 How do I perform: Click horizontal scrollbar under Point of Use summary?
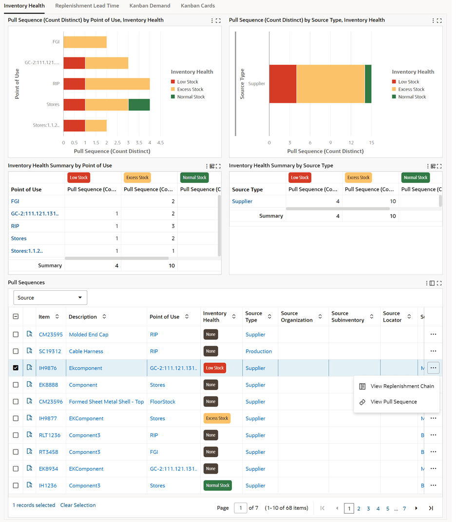[x=116, y=258]
